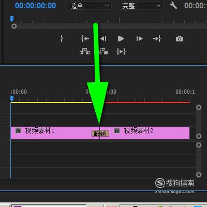Step forward one frame

click(x=139, y=39)
